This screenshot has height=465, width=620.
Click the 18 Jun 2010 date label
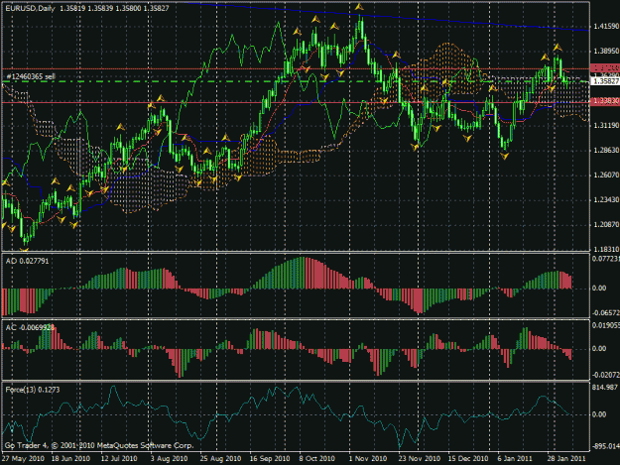pos(70,459)
